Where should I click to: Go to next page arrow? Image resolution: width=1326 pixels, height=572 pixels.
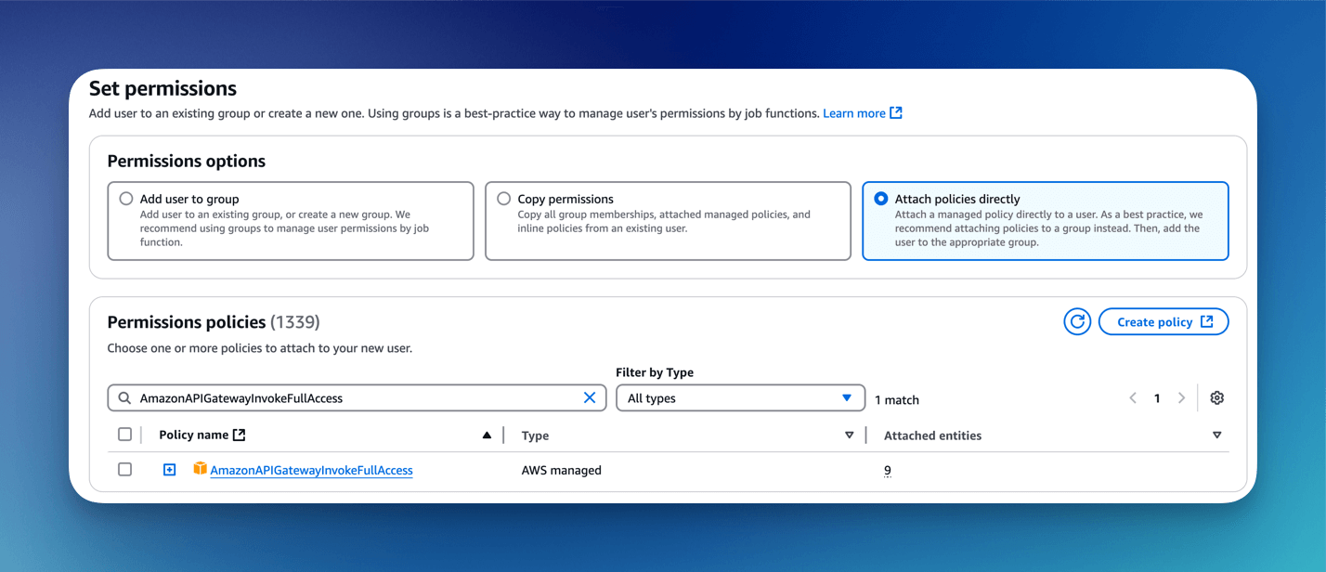click(1181, 398)
